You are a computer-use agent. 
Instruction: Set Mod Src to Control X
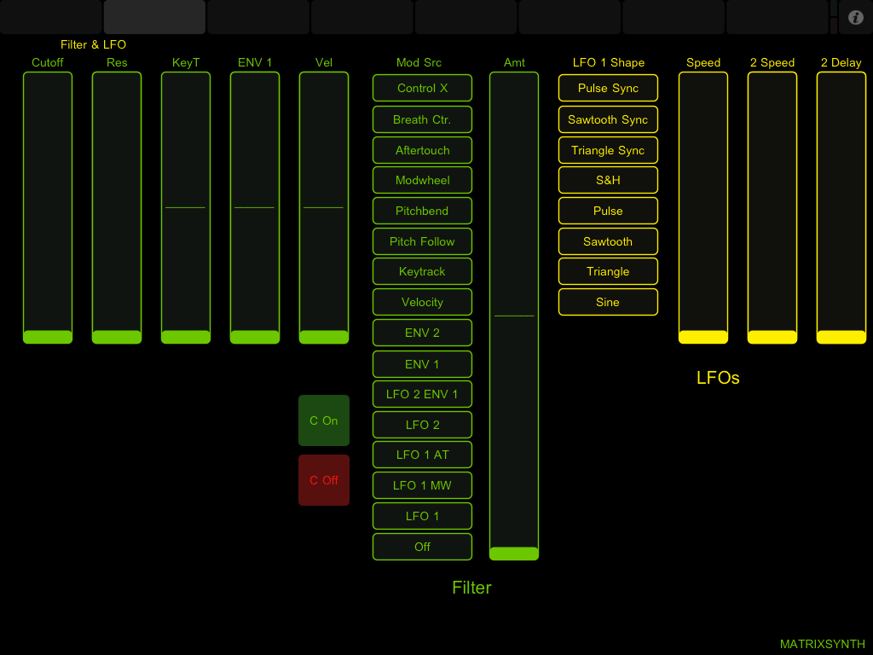pyautogui.click(x=422, y=89)
